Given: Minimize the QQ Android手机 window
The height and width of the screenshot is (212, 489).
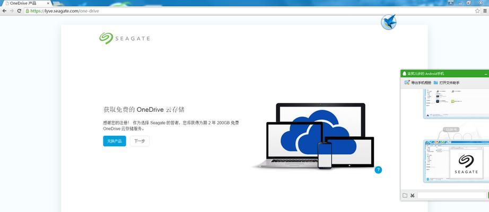Looking at the screenshot, I should tap(486, 74).
